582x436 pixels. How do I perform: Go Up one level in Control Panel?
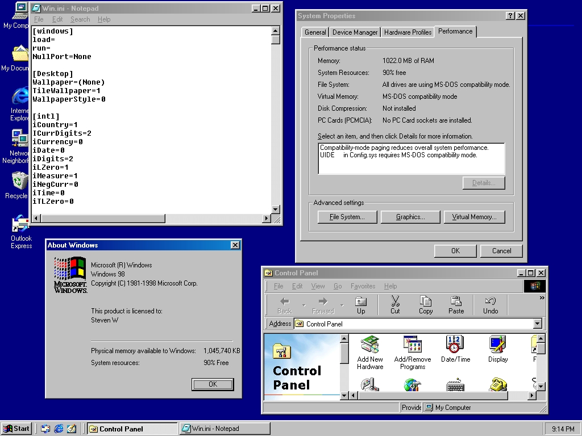361,305
